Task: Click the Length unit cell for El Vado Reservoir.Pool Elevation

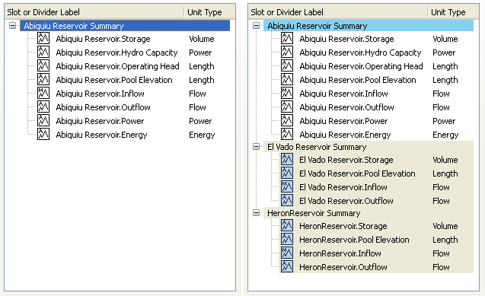Action: tap(445, 173)
